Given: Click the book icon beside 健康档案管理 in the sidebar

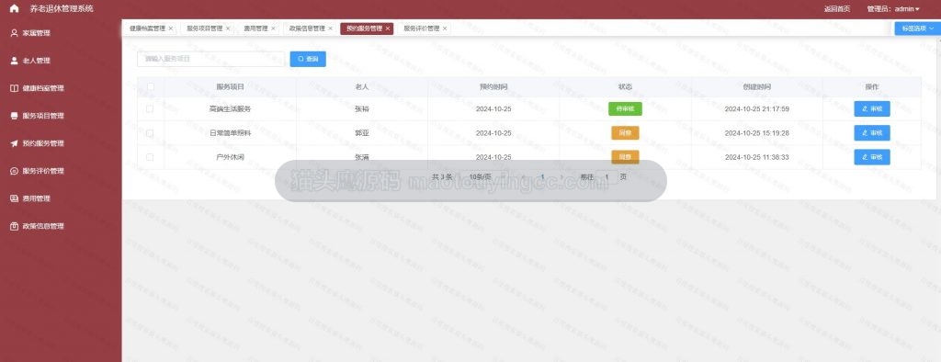Looking at the screenshot, I should click(15, 88).
